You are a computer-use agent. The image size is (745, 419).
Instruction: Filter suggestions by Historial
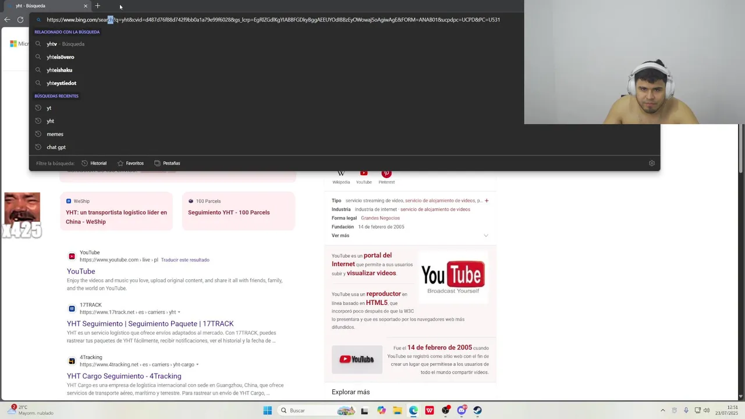pyautogui.click(x=94, y=164)
